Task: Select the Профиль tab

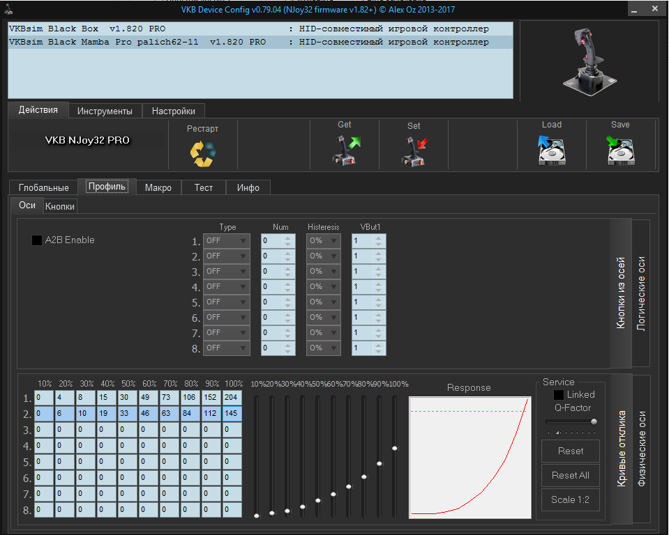Action: click(x=107, y=187)
